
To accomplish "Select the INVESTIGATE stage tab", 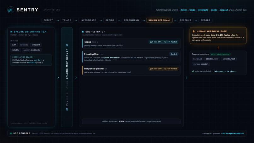I will coord(88,20).
